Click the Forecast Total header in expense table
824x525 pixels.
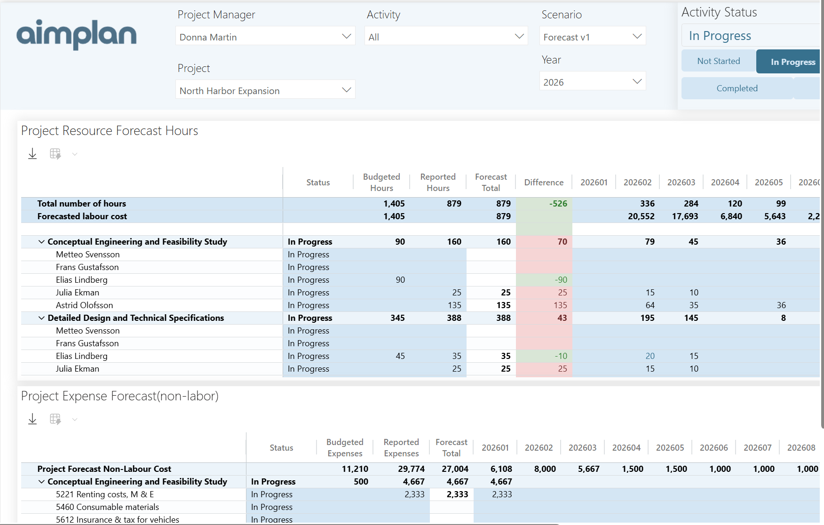451,448
